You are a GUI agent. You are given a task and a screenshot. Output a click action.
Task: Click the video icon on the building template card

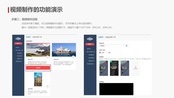click(x=47, y=86)
